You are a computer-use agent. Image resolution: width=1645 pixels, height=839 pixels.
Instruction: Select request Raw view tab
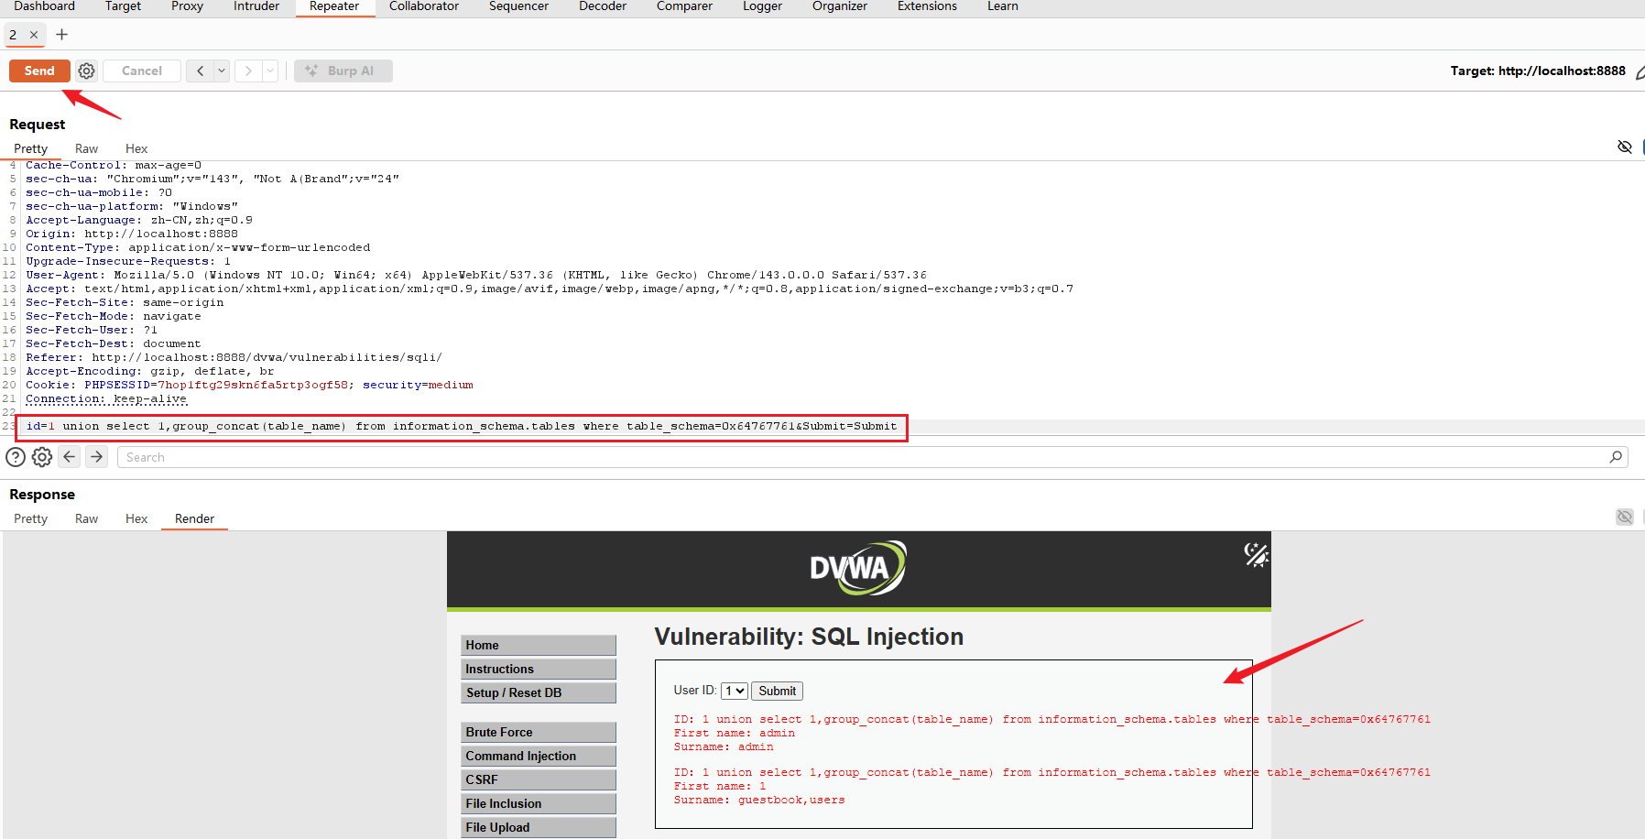[x=86, y=148]
